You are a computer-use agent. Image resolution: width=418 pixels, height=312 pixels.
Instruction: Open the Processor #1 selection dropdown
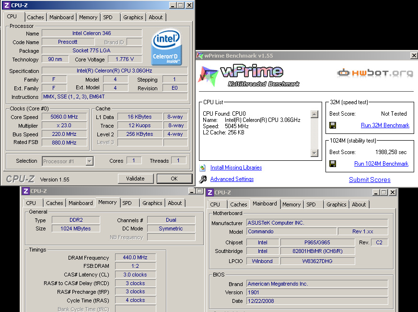90,161
